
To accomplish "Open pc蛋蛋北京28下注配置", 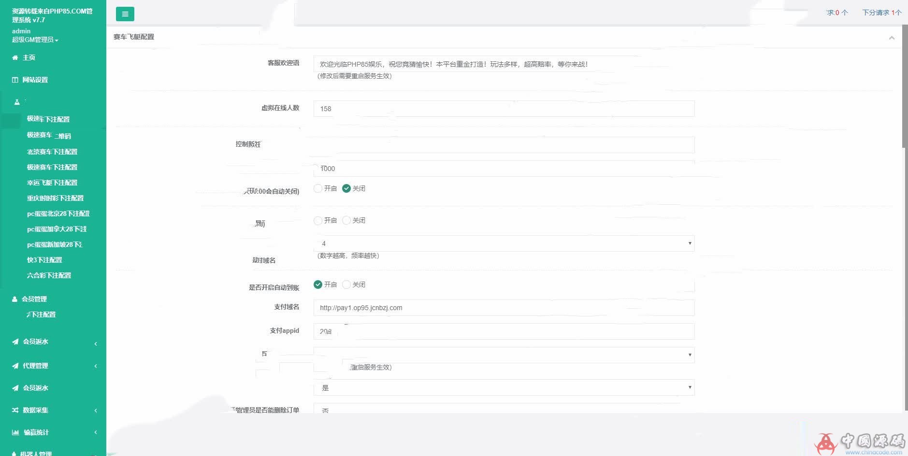I will (x=58, y=214).
